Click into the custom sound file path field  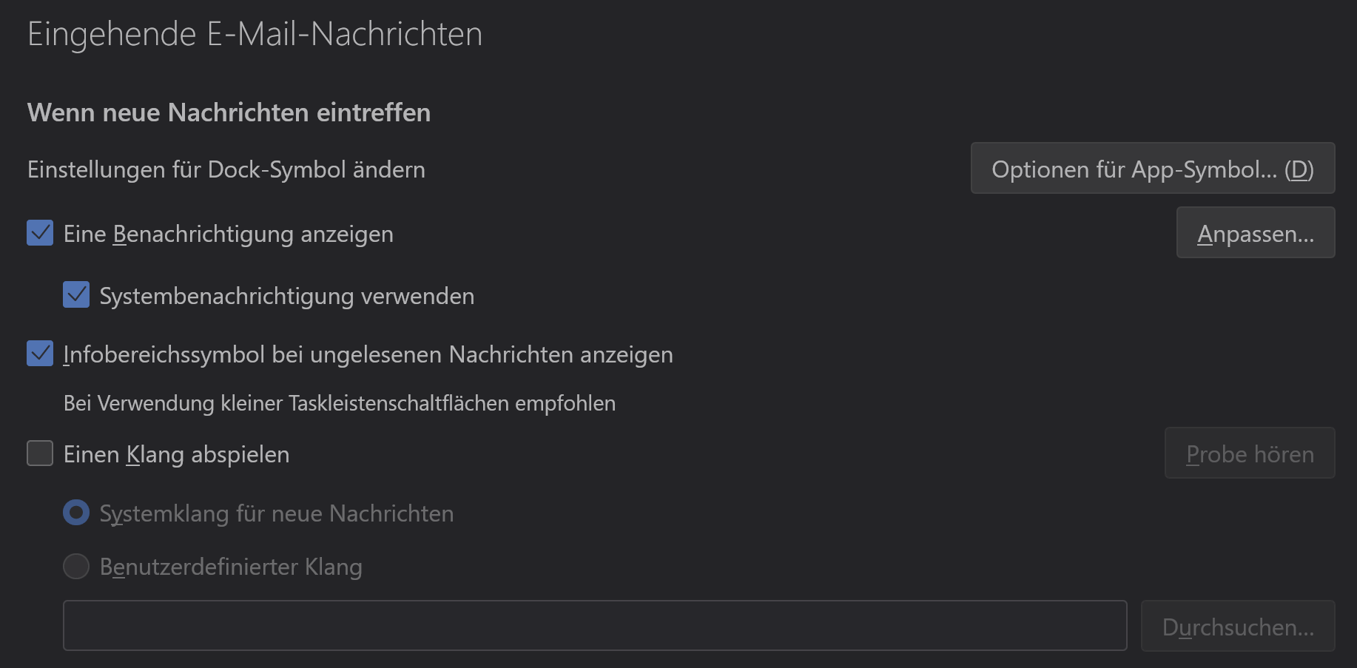tap(594, 626)
